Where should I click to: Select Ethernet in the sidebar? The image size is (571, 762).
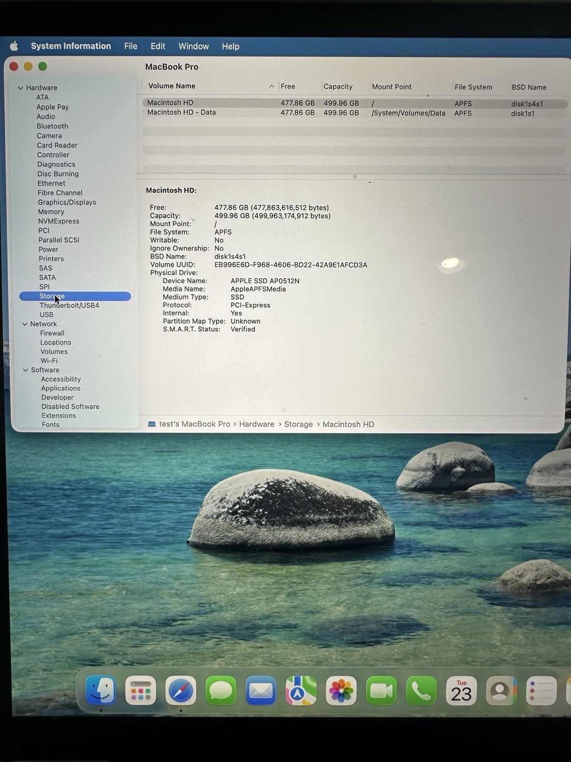[51, 183]
